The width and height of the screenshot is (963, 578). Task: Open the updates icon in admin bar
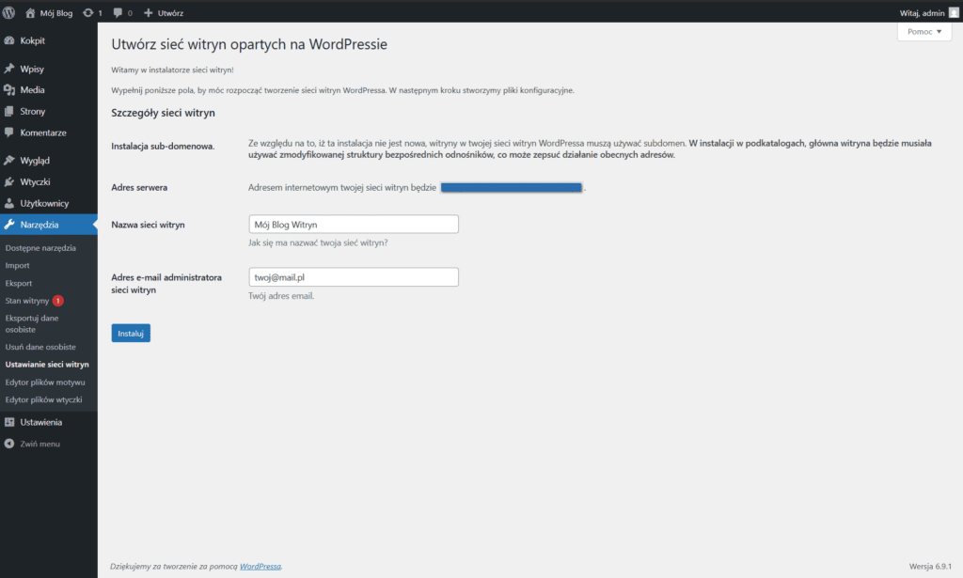click(88, 13)
